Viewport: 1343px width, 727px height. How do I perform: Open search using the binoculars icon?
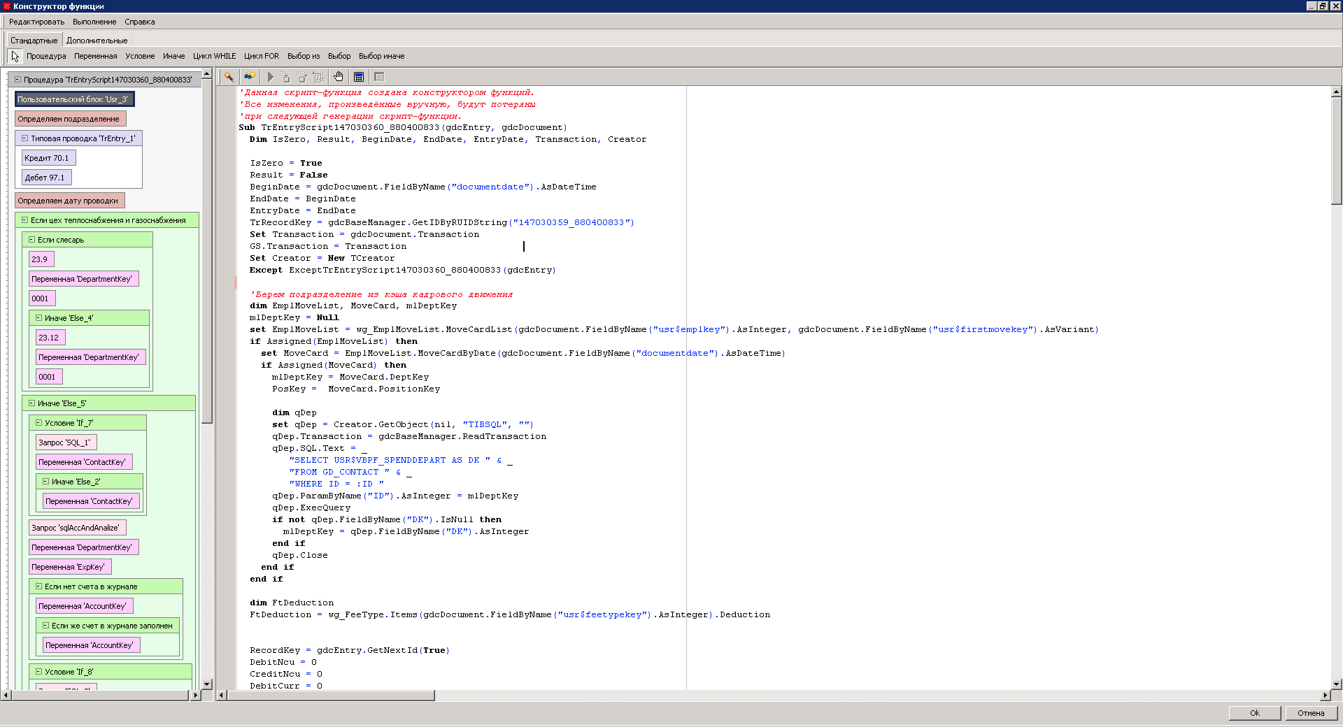click(249, 77)
